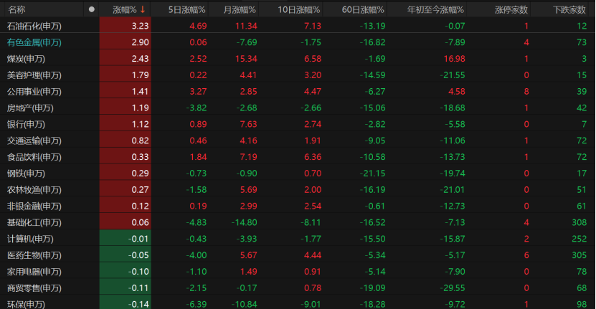Click the 涨停家数 column header
The width and height of the screenshot is (596, 309).
[x=511, y=10]
